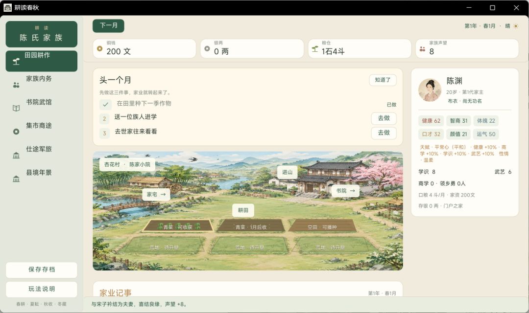Viewport: 529px width, 313px height.
Task: Click the 头一个月 tutorial heading
Action: tap(115, 80)
